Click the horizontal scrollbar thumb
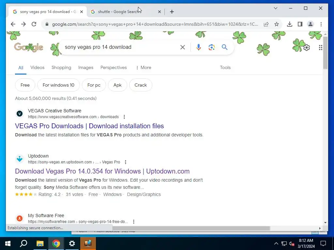 click(191, 228)
